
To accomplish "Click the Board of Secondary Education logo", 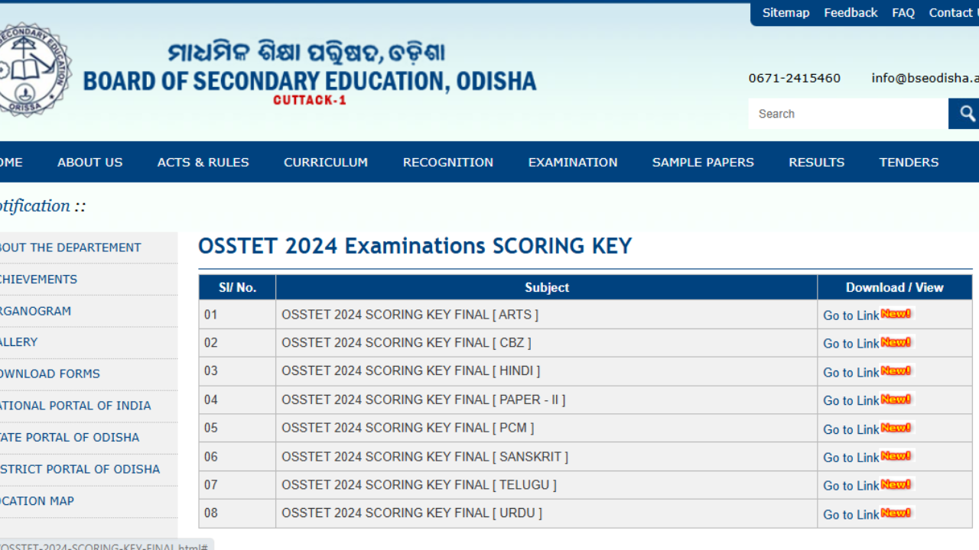I will tap(34, 70).
